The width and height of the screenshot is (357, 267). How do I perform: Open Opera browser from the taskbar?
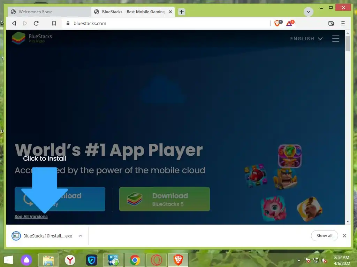pyautogui.click(x=157, y=260)
